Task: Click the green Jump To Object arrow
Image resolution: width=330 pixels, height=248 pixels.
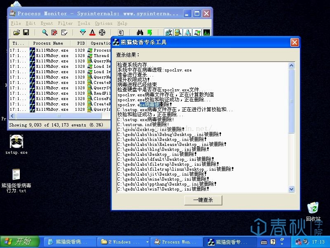Action: tap(150, 33)
